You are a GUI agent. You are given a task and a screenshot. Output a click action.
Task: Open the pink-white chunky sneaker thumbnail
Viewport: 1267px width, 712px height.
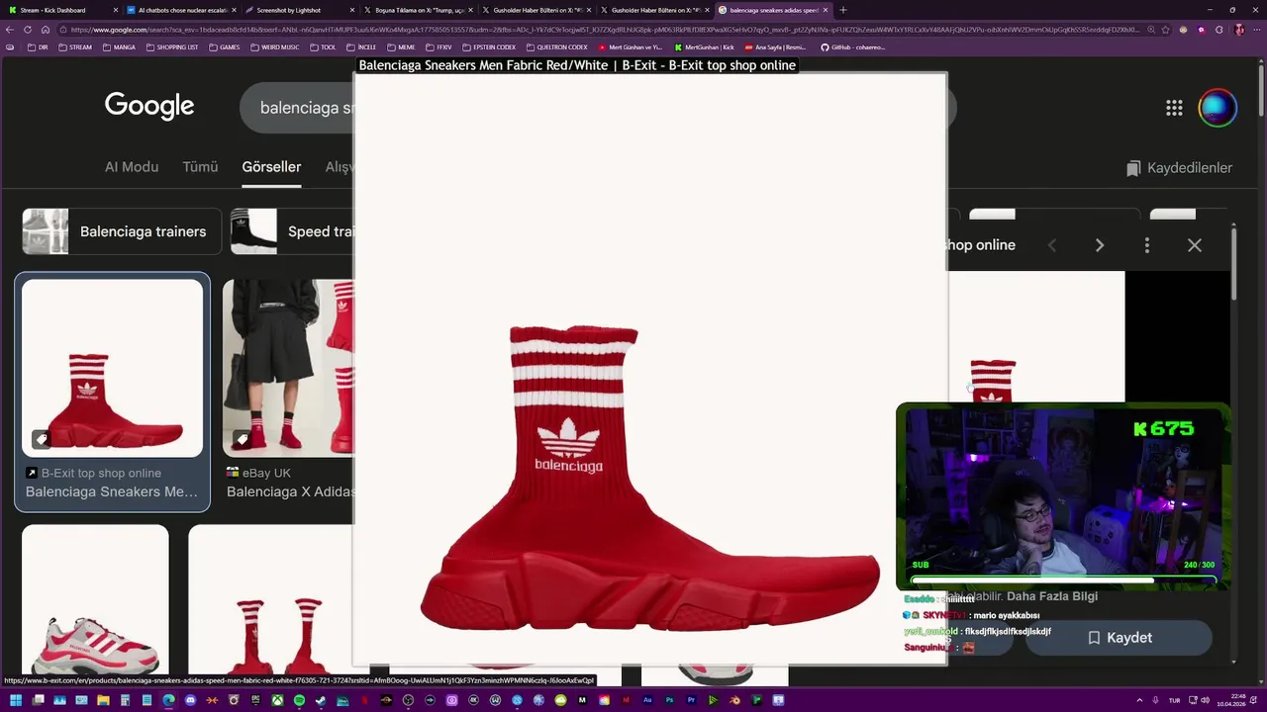[95, 599]
